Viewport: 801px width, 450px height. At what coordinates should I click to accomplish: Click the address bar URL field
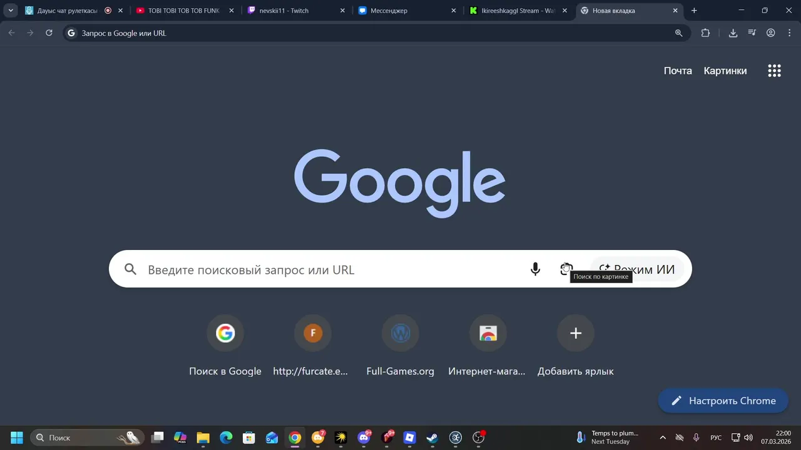pyautogui.click(x=375, y=33)
